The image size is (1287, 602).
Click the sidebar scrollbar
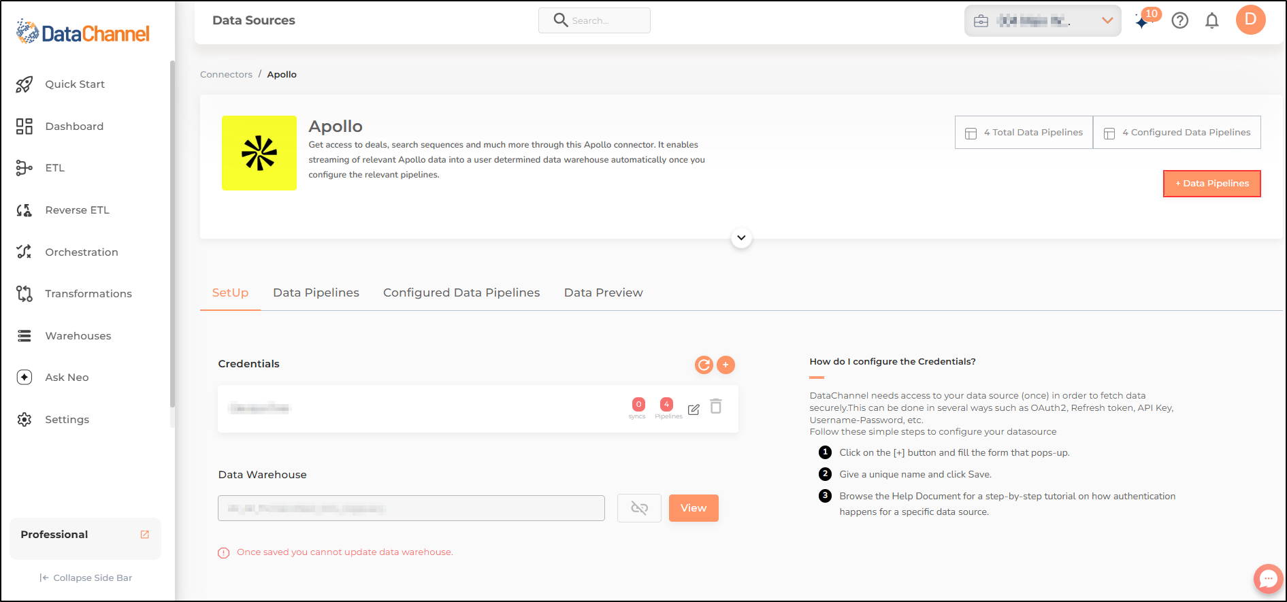coord(172,235)
